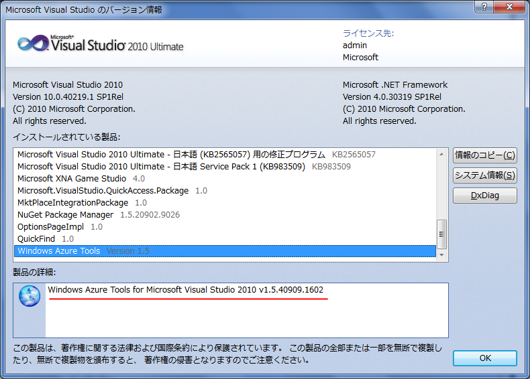The image size is (530, 379).
Task: Click the Microsoft .NET Framework heading
Action: pos(394,85)
